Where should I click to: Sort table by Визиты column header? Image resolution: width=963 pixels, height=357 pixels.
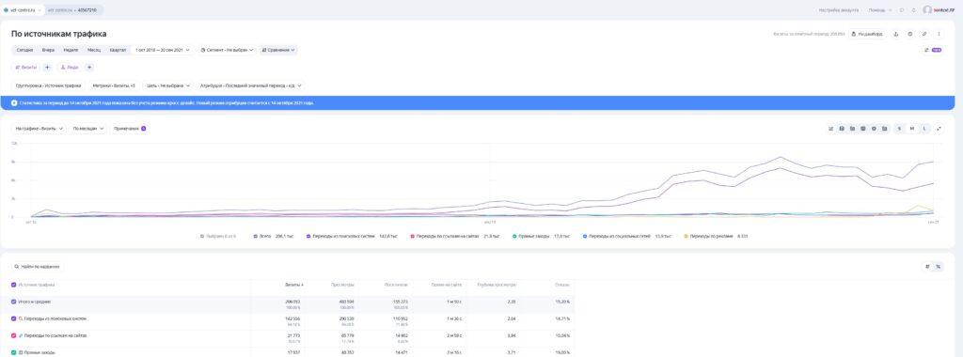(293, 285)
